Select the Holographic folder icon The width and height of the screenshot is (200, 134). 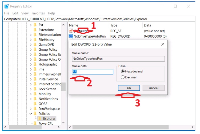click(x=35, y=64)
